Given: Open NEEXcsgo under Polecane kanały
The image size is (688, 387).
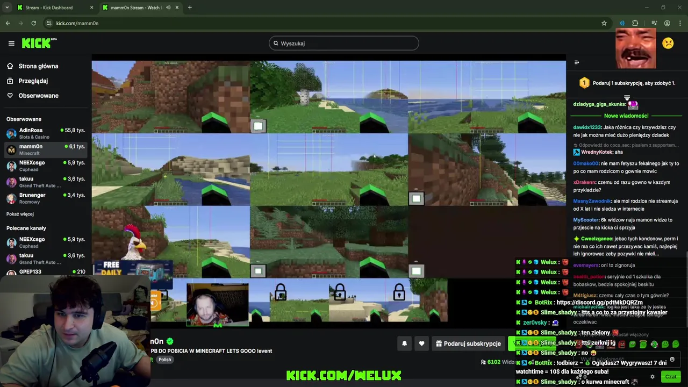Looking at the screenshot, I should 46,242.
